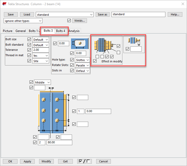Open the Bolt size dropdown
The width and height of the screenshot is (187, 166).
[41, 40]
